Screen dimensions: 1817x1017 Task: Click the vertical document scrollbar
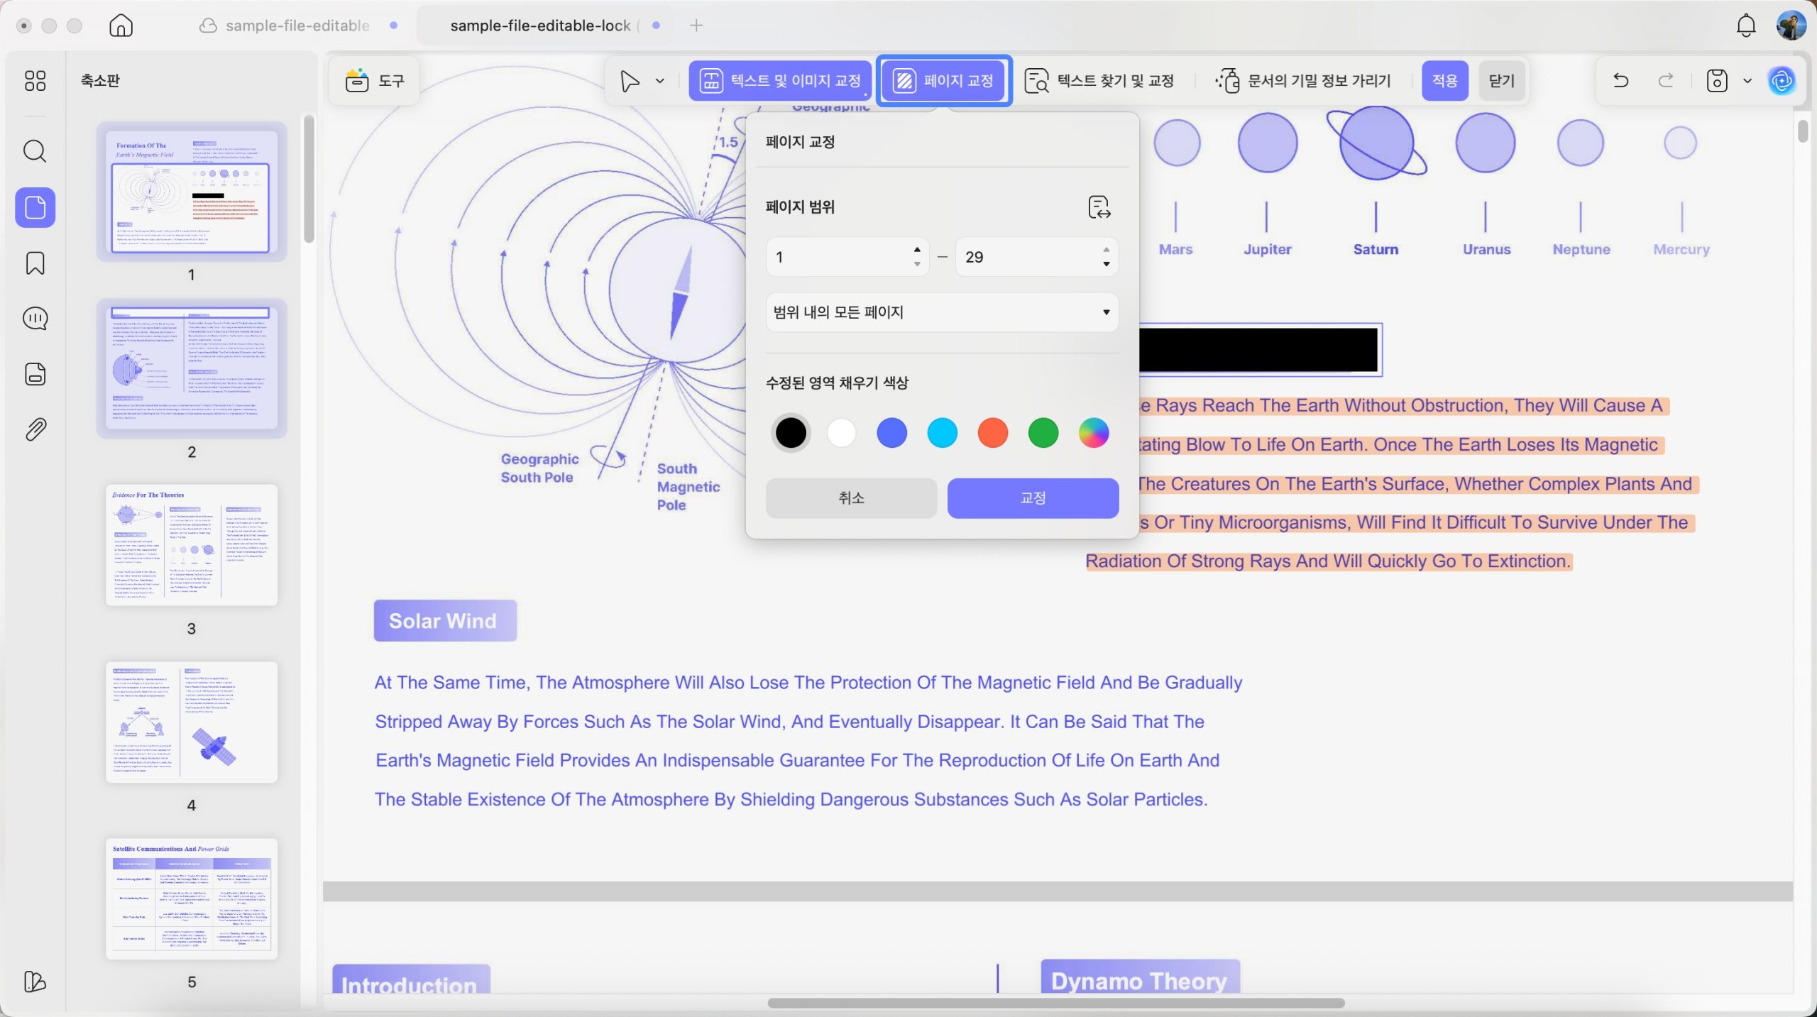[1803, 131]
